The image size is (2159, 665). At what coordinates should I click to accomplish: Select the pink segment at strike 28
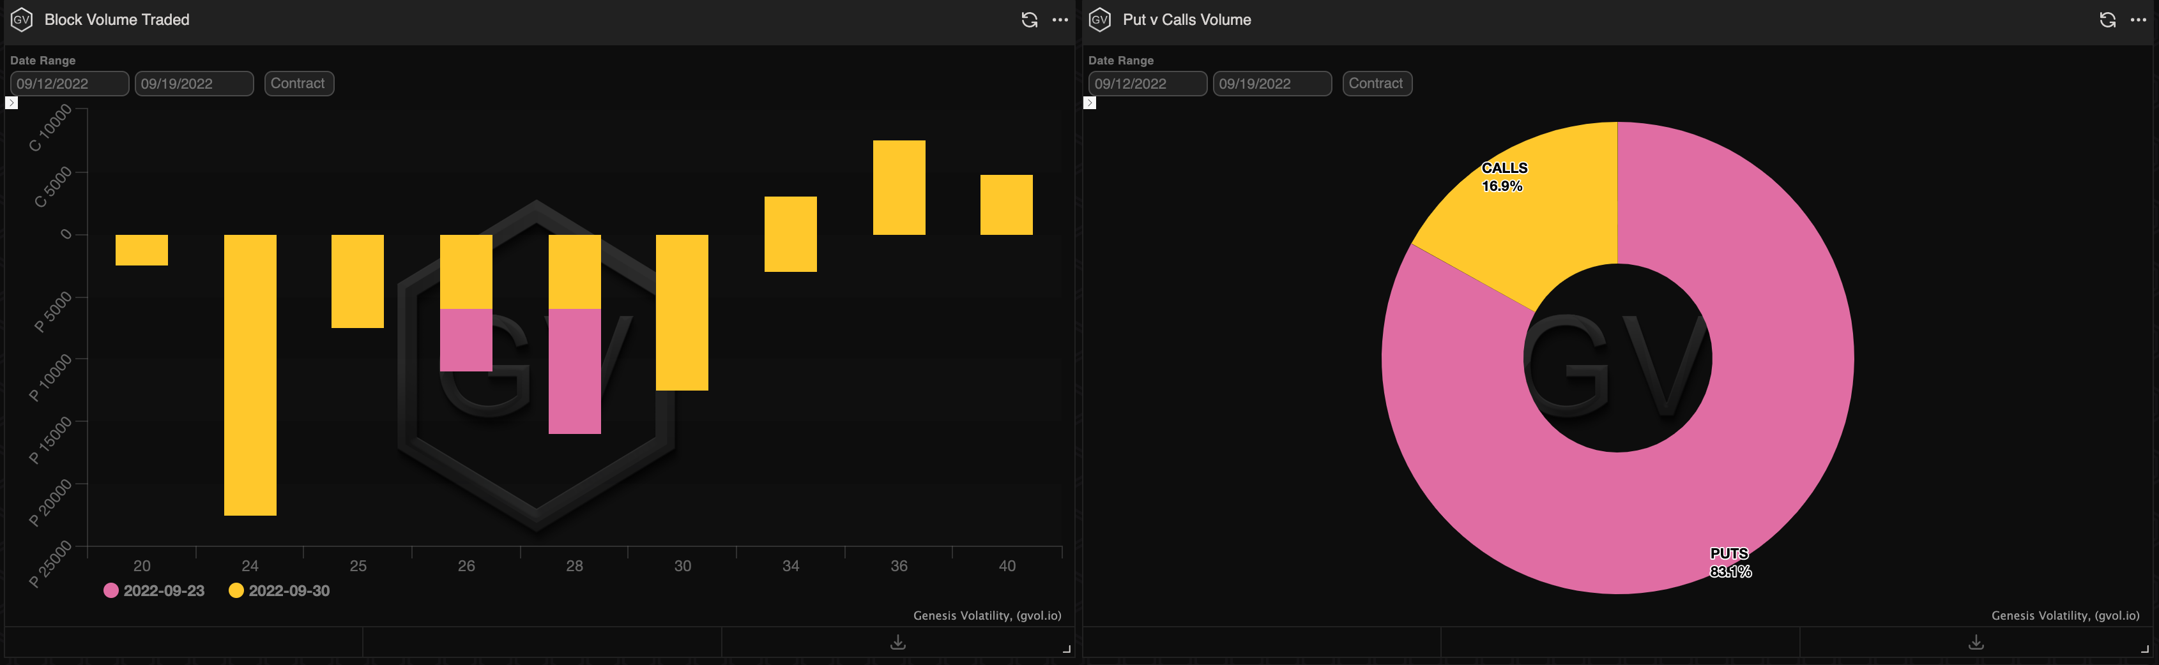[574, 371]
